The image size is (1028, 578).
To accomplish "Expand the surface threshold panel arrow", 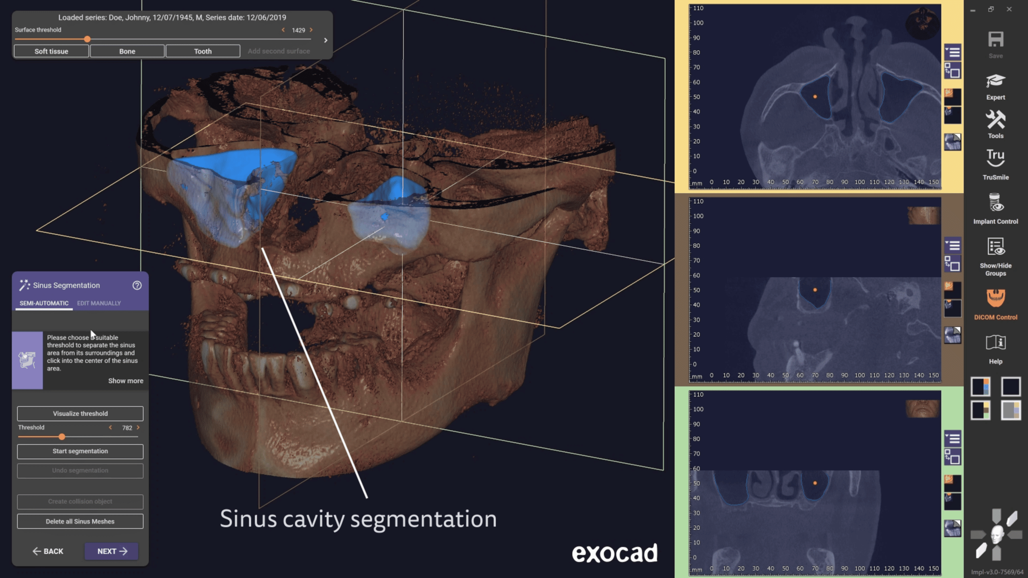I will pos(326,40).
